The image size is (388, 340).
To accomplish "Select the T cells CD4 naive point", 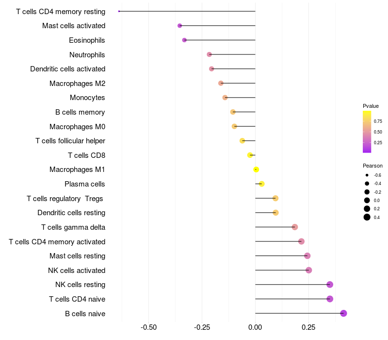I will click(x=330, y=299).
